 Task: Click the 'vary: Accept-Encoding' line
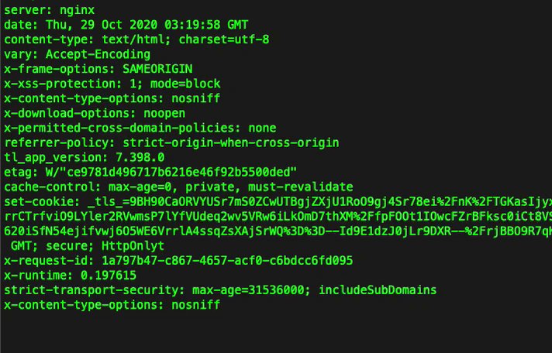(x=77, y=54)
